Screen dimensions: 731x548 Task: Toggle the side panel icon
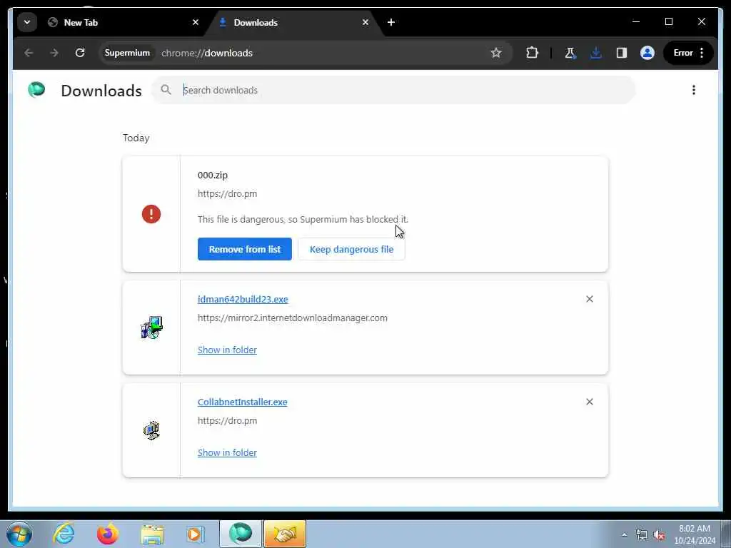622,53
